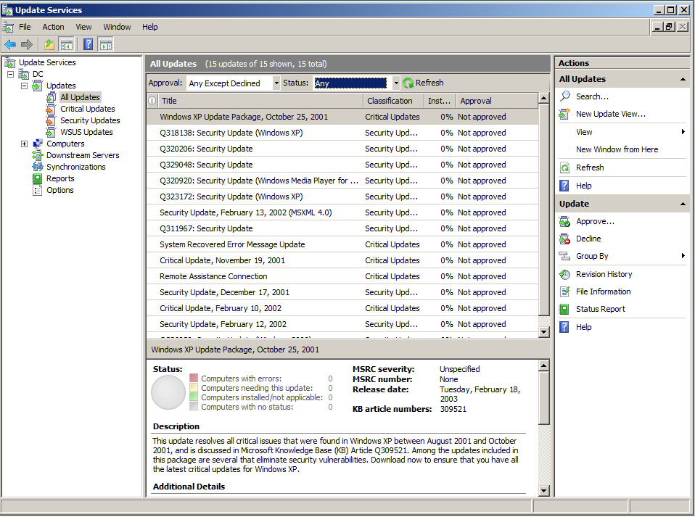The width and height of the screenshot is (695, 517).
Task: Select Security Update, December 17, 2001 row
Action: point(342,292)
